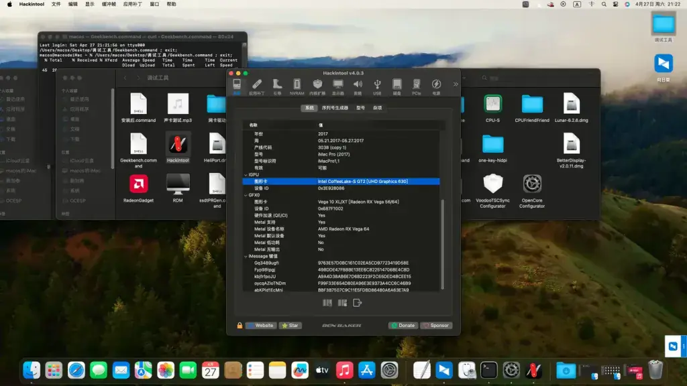Open the audio speaker section in Hackintool
The image size is (687, 386).
click(358, 86)
